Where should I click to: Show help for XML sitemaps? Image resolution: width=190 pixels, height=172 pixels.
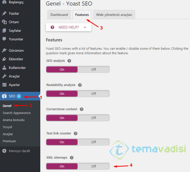tap(72, 158)
